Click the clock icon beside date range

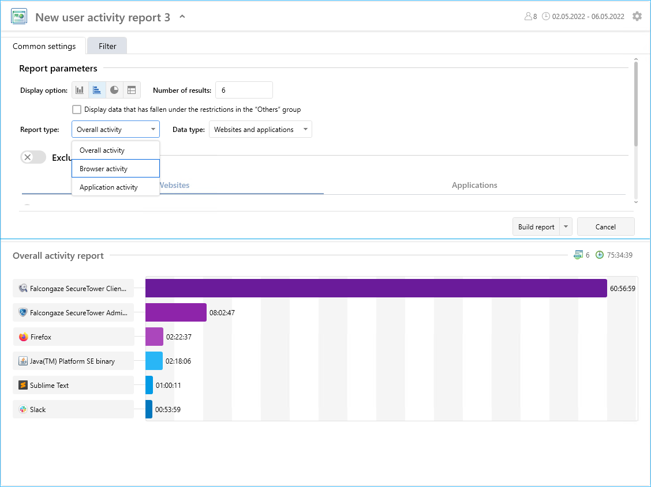pyautogui.click(x=546, y=16)
